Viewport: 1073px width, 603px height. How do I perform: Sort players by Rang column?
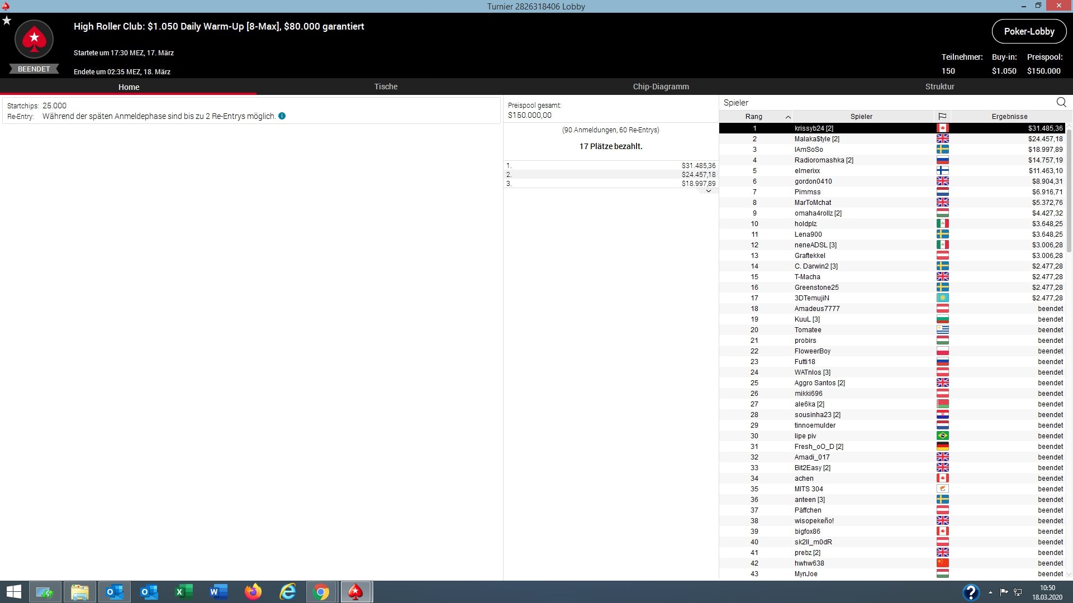[754, 116]
